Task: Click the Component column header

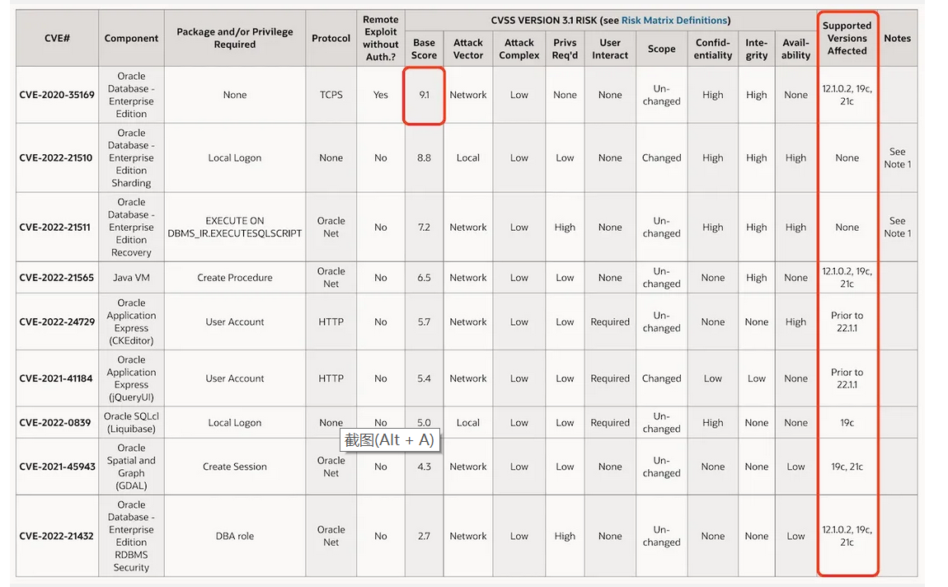Action: click(x=131, y=38)
